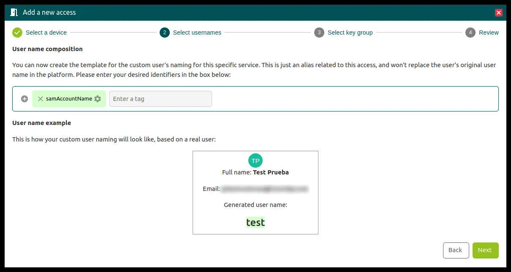Screen dimensions: 511x272
Task: Go to Select a device step
Action: pyautogui.click(x=46, y=33)
